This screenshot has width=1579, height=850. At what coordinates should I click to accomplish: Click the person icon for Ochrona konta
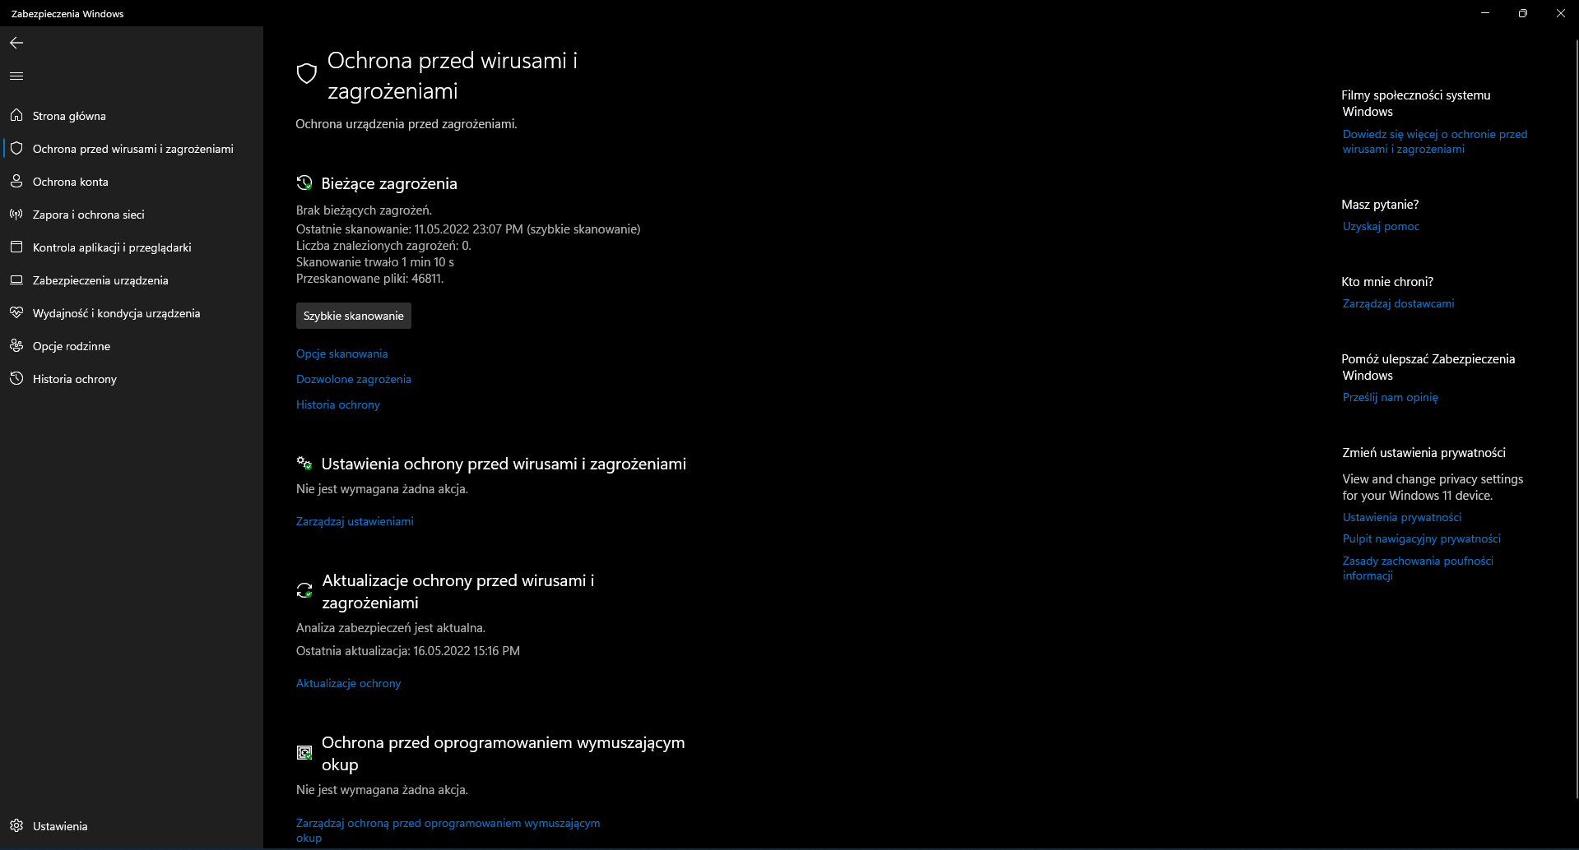16,182
